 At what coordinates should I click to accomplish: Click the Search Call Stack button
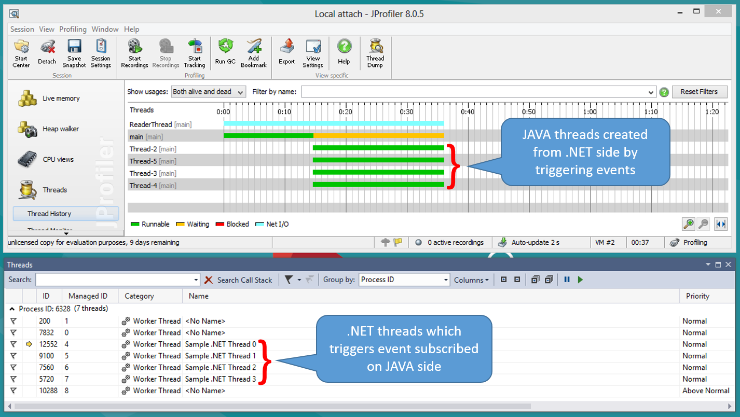(244, 280)
